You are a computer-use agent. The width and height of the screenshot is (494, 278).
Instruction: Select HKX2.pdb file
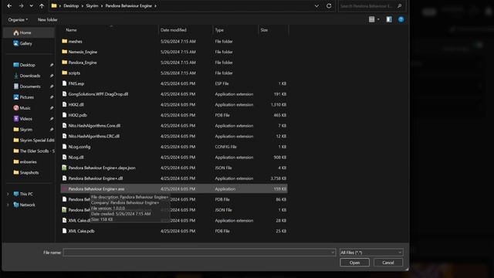[174, 115]
